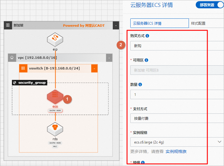This screenshot has width=224, height=166.
Task: Click the red ecs node label
Action: tap(55, 106)
